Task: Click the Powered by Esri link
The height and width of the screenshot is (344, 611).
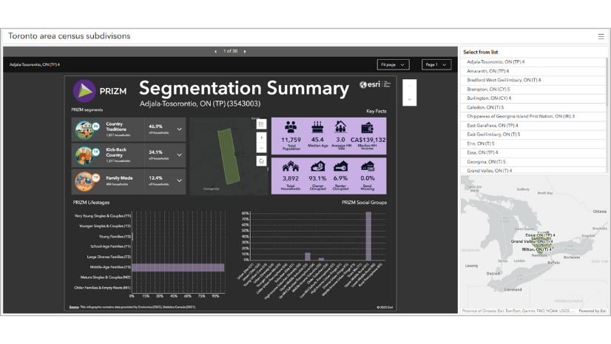Action: (593, 311)
